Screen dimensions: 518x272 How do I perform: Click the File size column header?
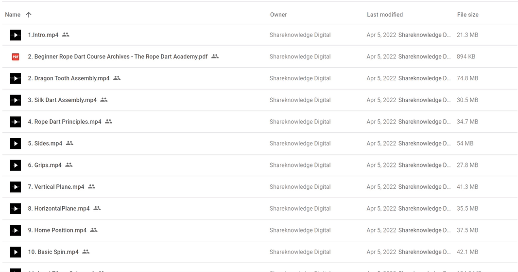468,15
